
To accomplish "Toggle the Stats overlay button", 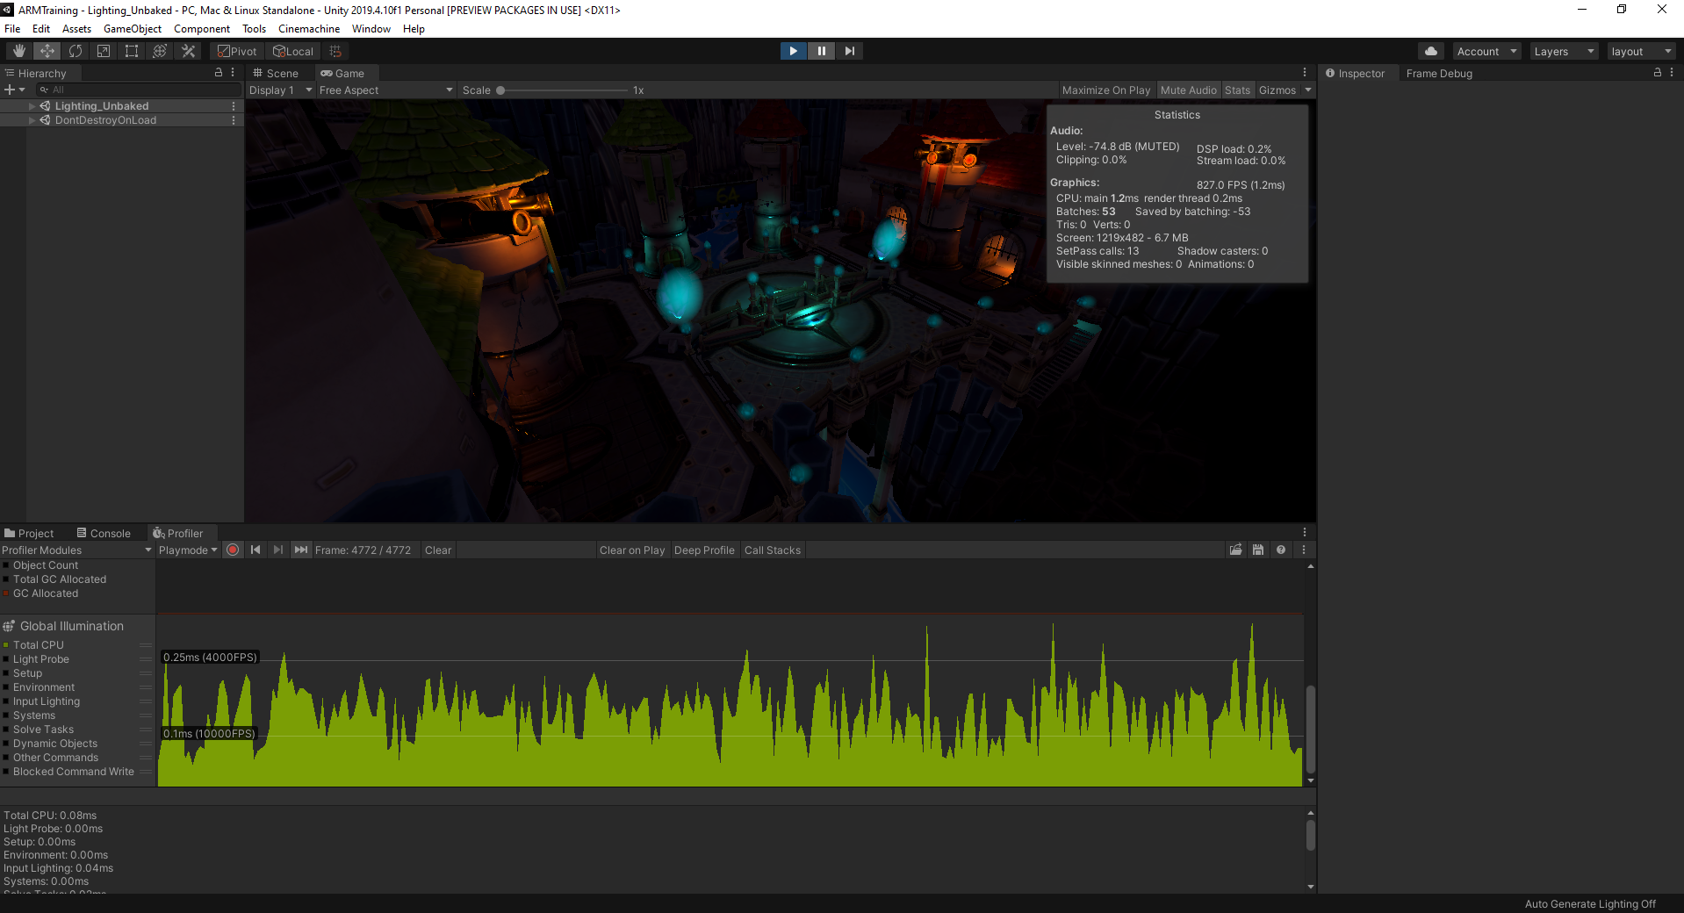I will (1237, 90).
